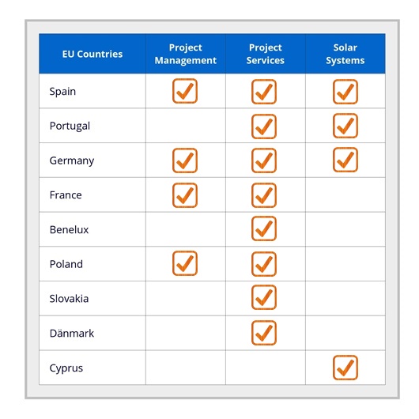Viewport: 419px width, 419px height.
Task: Click Dänmark's Project Services checkmark
Action: [x=264, y=333]
